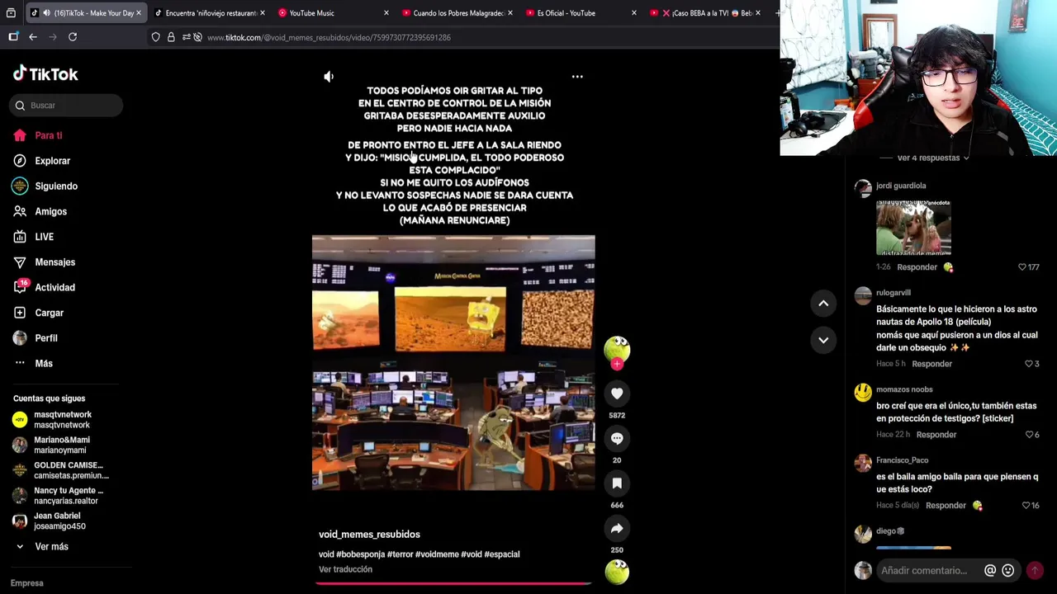Open Perfil in the sidebar

click(45, 338)
